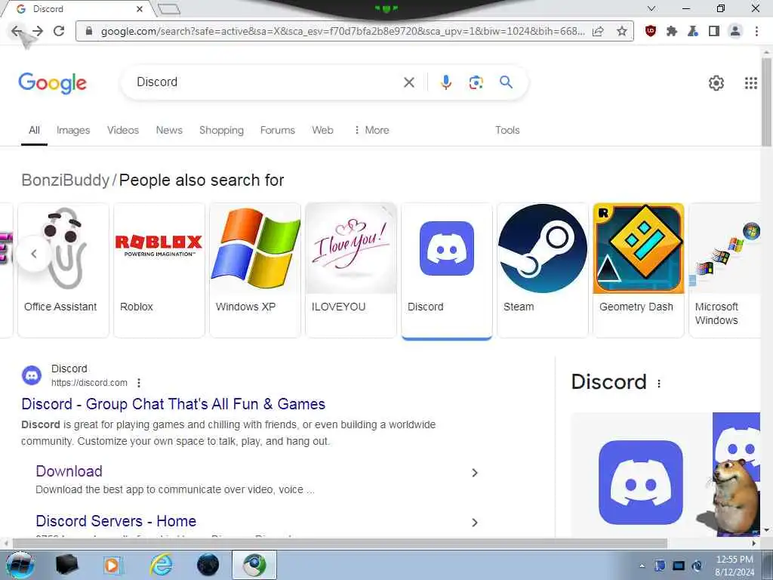The width and height of the screenshot is (773, 580).
Task: Open Discord - Group Chat result link
Action: tap(173, 404)
